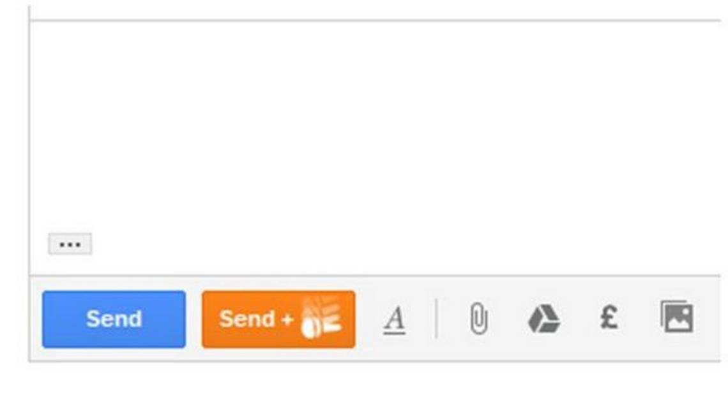Click the hand logo inside Send + button
This screenshot has width=728, height=409.
pyautogui.click(x=322, y=317)
